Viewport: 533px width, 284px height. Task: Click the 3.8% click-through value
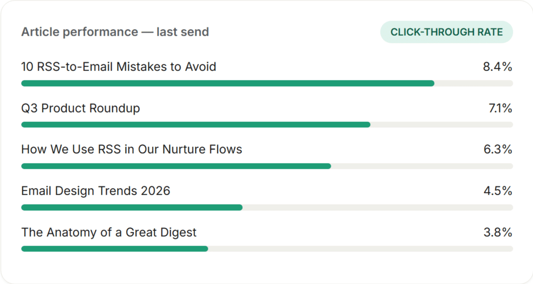(x=498, y=233)
